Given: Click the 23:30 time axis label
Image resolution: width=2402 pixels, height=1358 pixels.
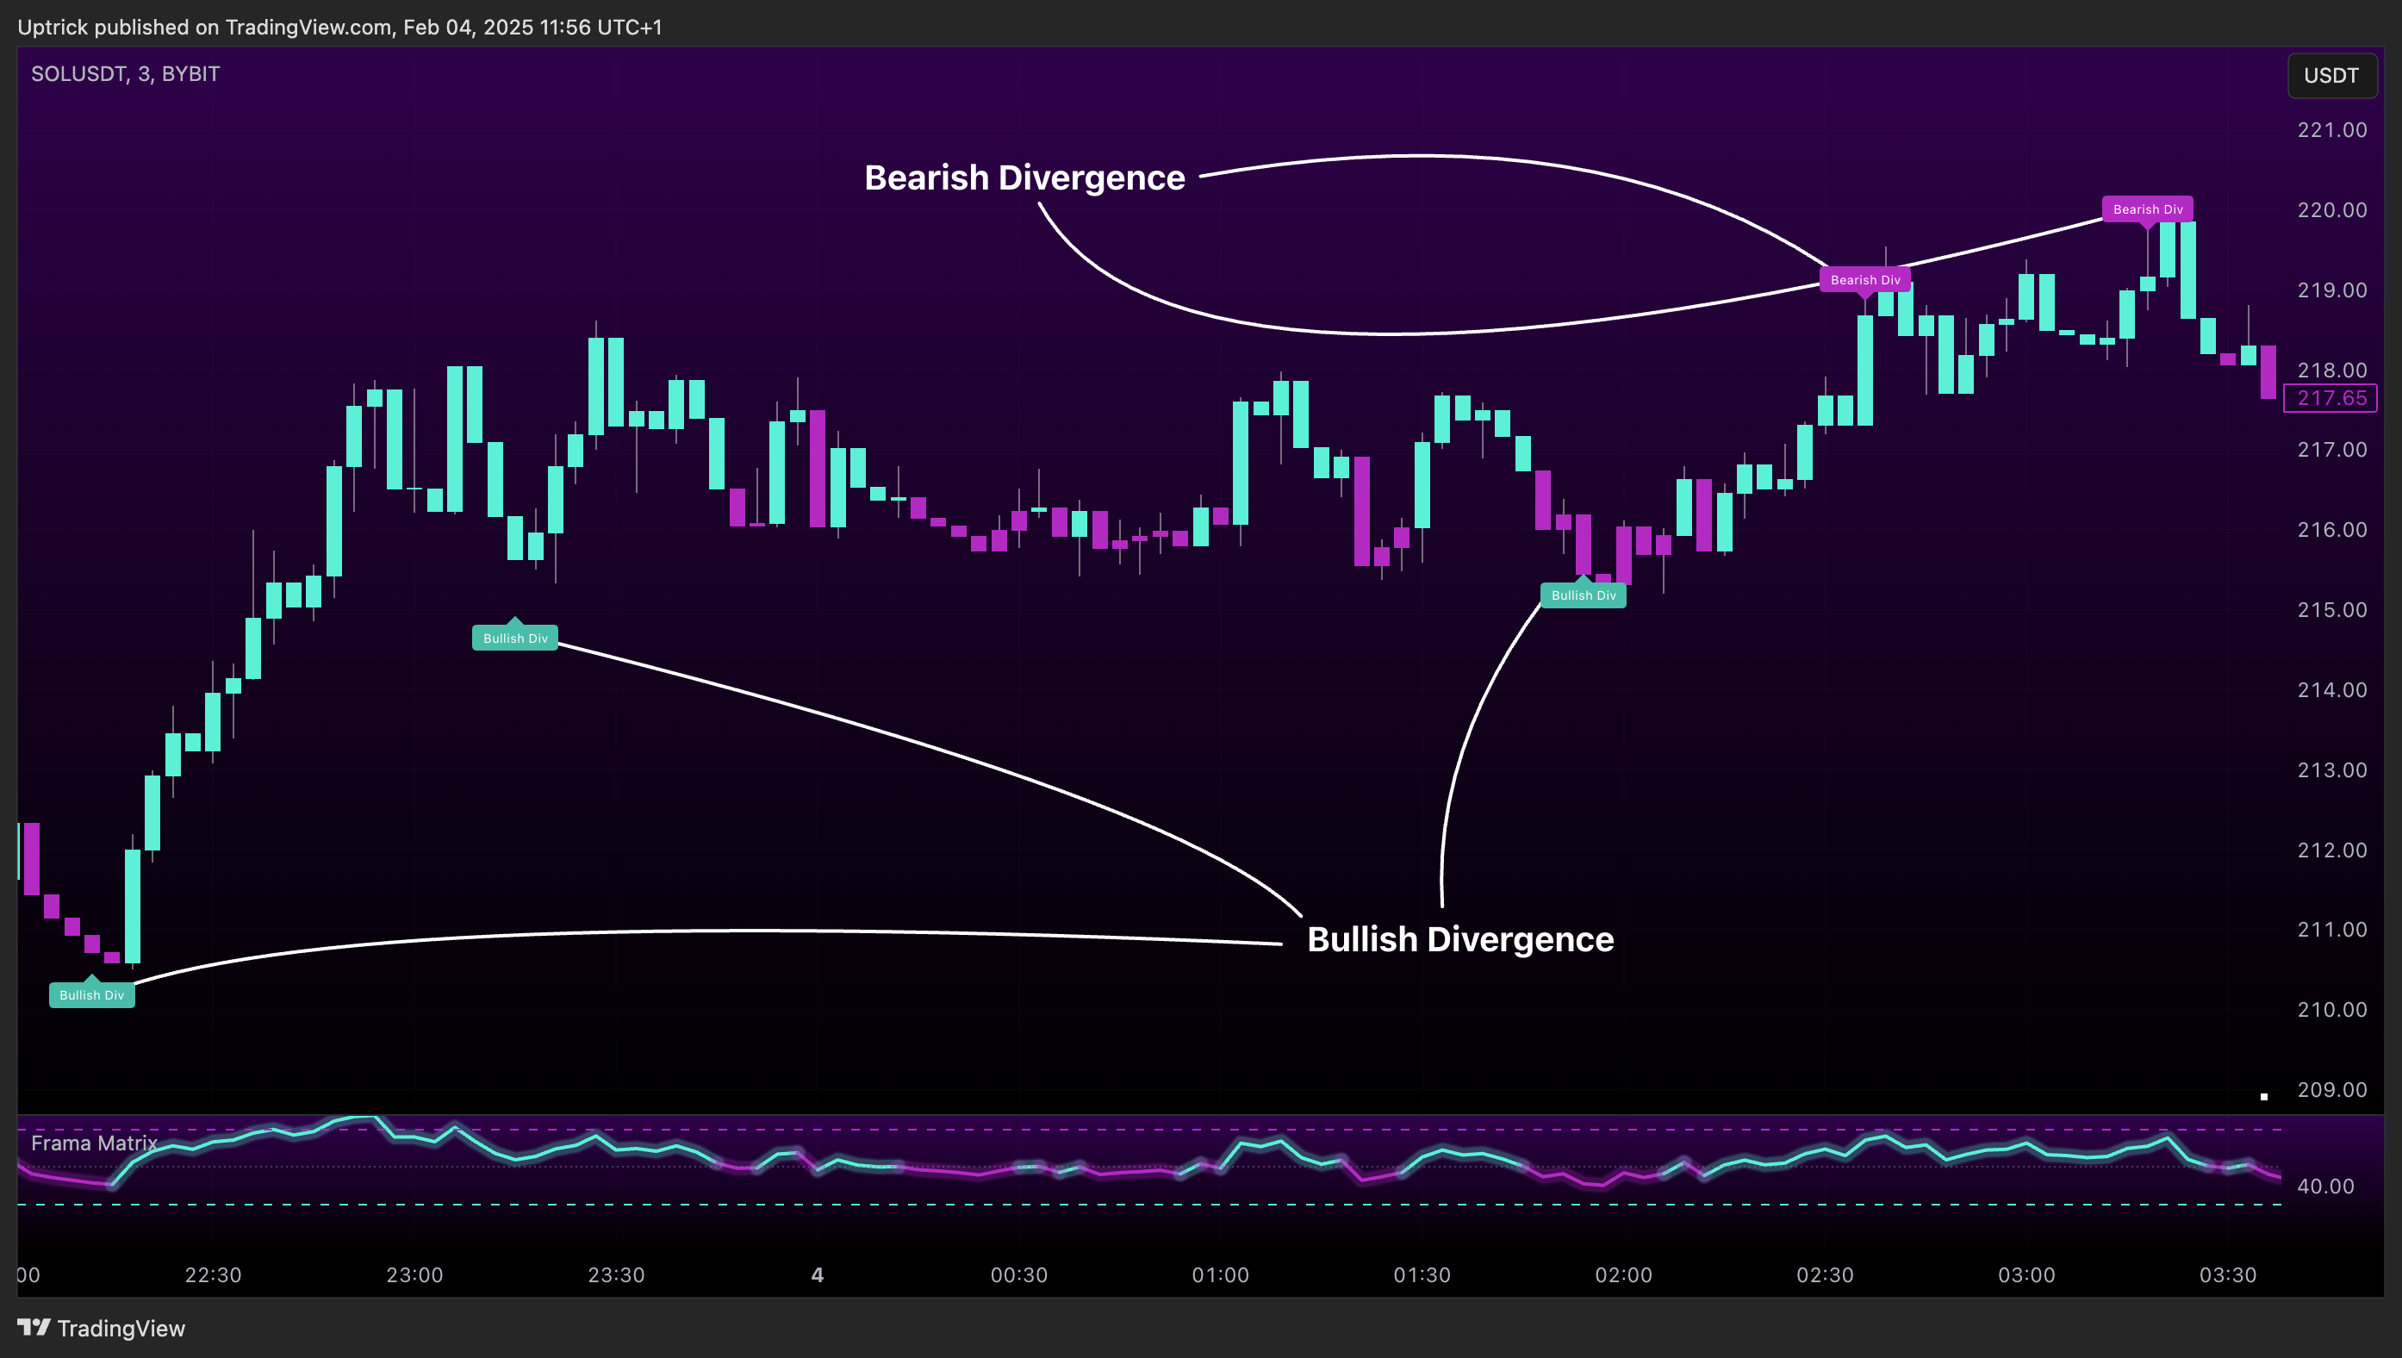Looking at the screenshot, I should coord(616,1275).
